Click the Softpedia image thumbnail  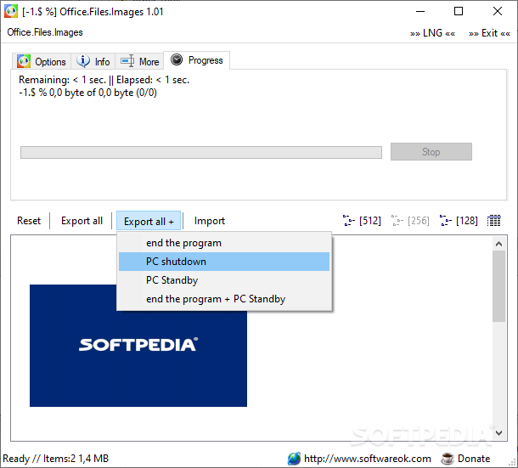tap(138, 346)
